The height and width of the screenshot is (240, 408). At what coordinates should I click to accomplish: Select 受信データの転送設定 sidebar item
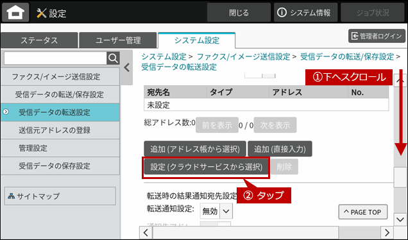(60, 112)
